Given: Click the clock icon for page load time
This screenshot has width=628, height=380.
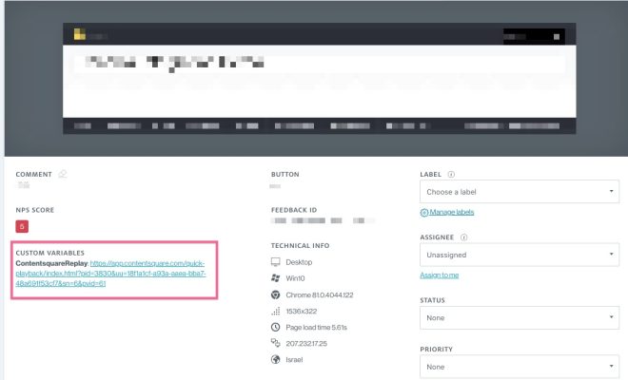Looking at the screenshot, I should (276, 327).
